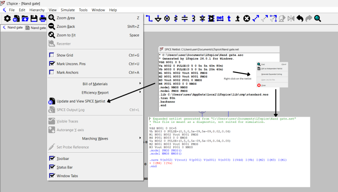Select the Ground symbol tool

[158, 18]
